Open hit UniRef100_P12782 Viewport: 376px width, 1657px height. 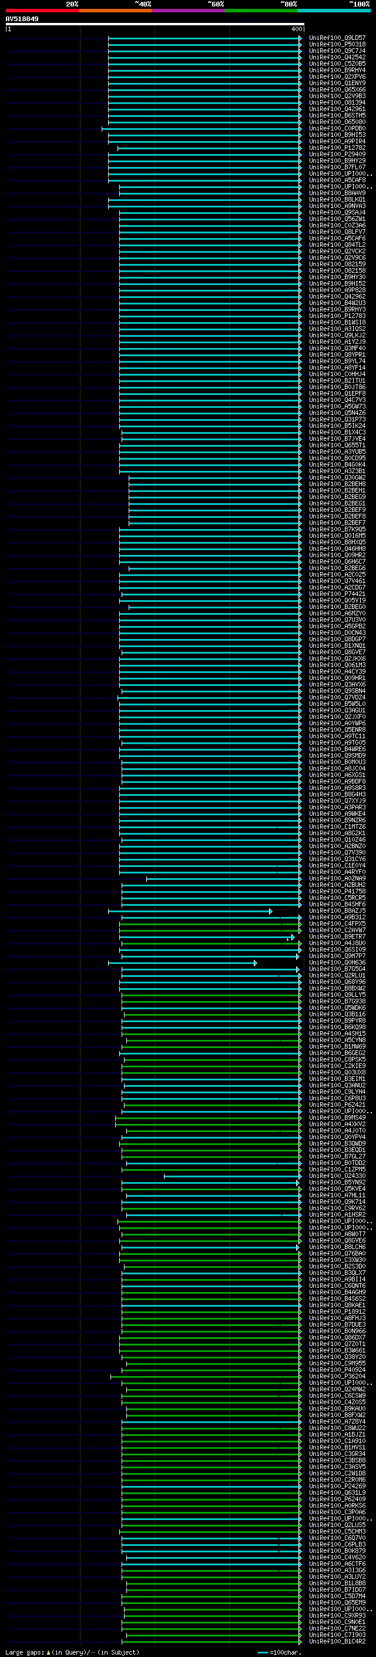click(337, 148)
